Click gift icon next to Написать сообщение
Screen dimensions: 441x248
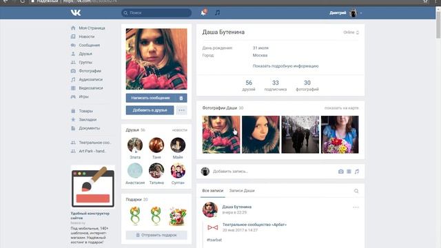181,98
